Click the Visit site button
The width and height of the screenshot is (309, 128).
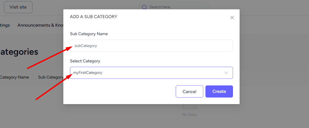click(x=18, y=7)
